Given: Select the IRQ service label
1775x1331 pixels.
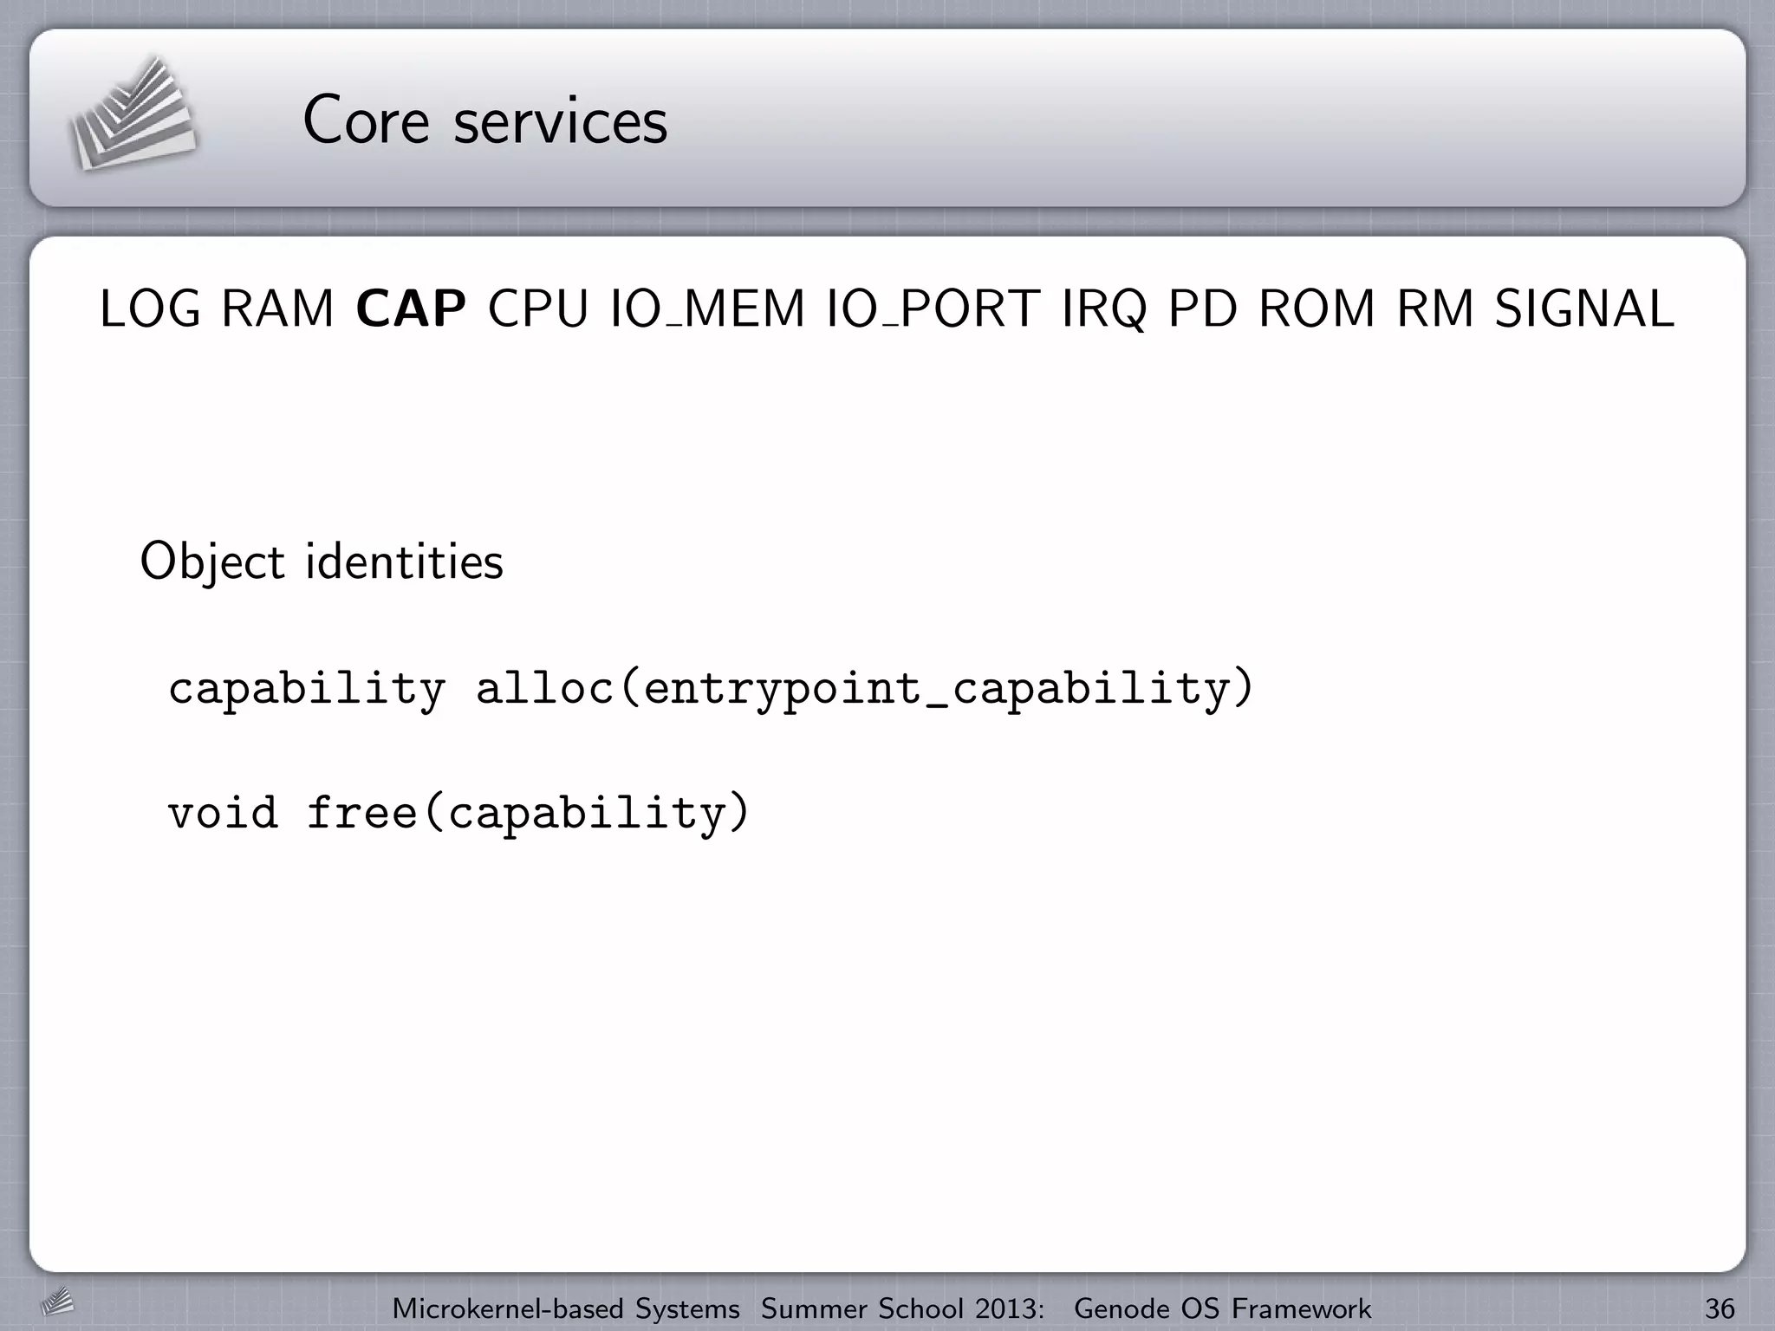Looking at the screenshot, I should click(1104, 308).
